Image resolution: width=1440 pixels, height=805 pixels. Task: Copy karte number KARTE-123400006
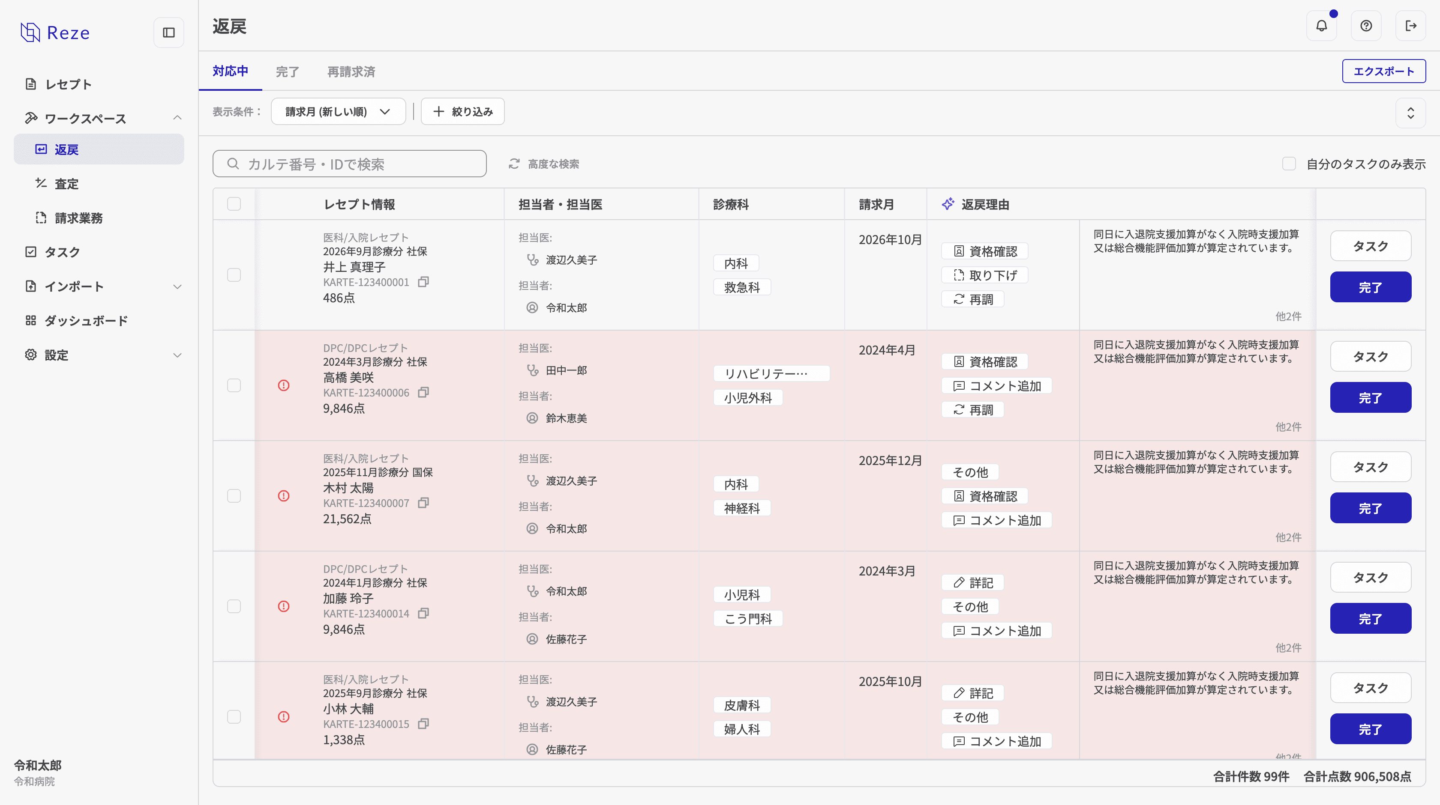424,393
